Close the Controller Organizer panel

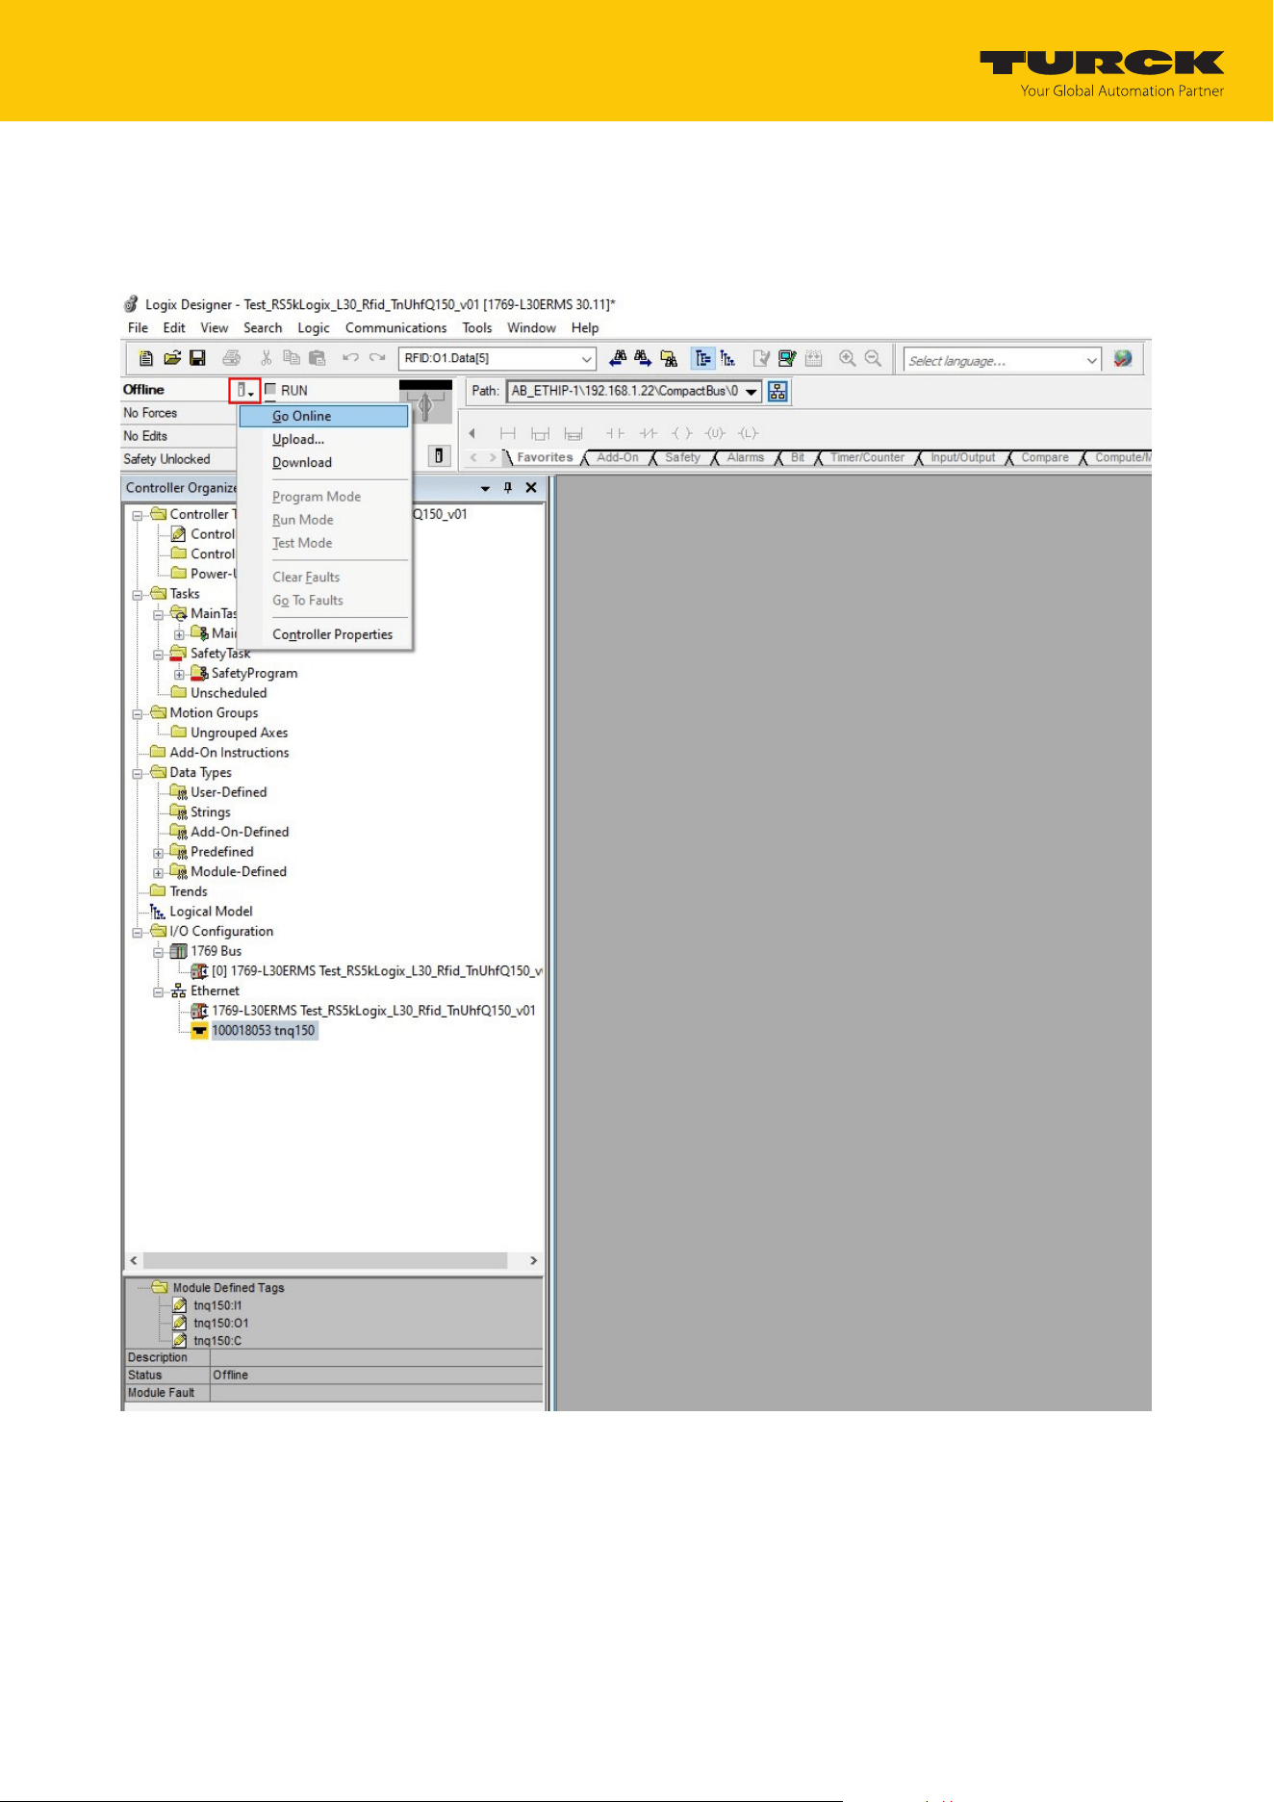(531, 488)
